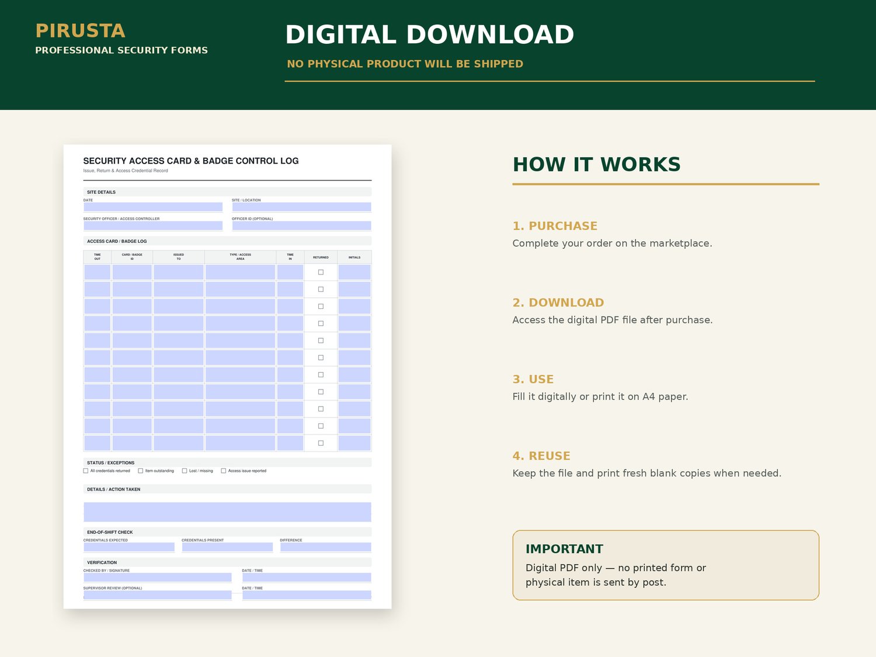Click the RETURNED column header
Image resolution: width=876 pixels, height=657 pixels.
(x=321, y=257)
